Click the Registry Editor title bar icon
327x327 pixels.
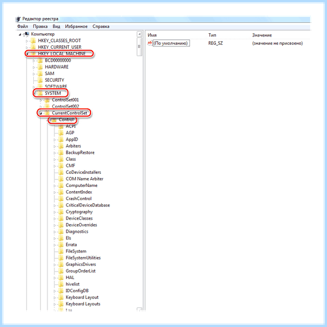(x=19, y=19)
